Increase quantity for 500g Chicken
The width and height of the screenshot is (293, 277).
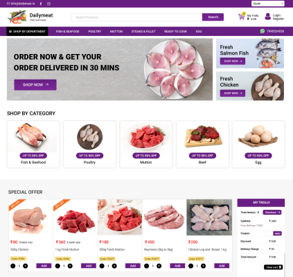coord(26,266)
